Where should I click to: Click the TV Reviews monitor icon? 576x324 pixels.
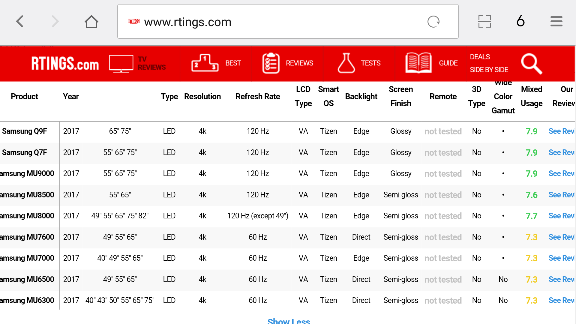click(121, 64)
